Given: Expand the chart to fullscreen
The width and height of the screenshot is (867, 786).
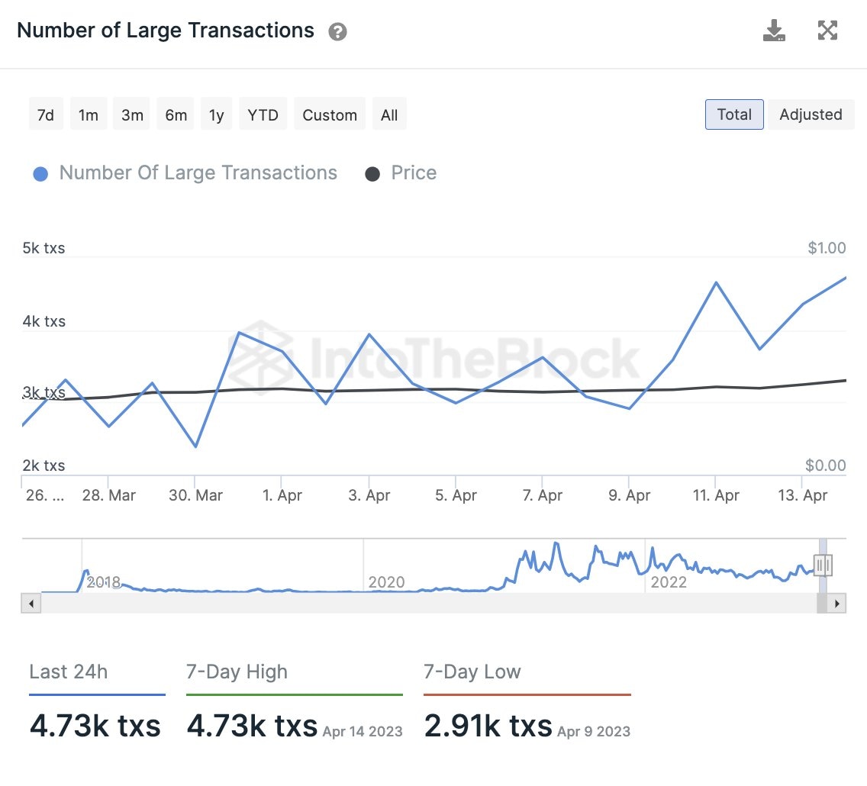Looking at the screenshot, I should (x=827, y=31).
